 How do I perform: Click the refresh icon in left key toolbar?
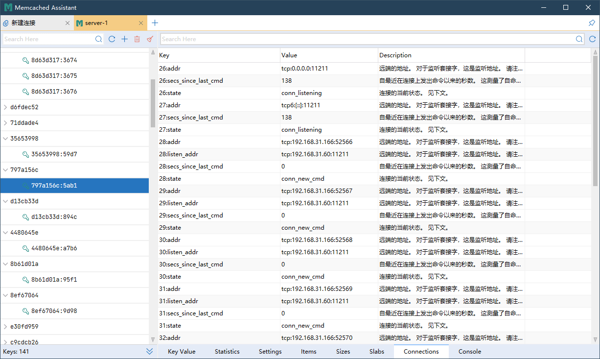point(112,39)
